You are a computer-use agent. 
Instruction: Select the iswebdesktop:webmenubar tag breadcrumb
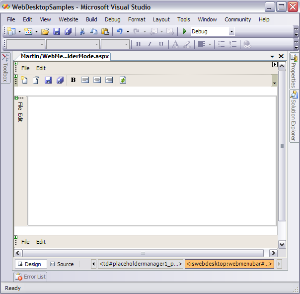point(229,264)
